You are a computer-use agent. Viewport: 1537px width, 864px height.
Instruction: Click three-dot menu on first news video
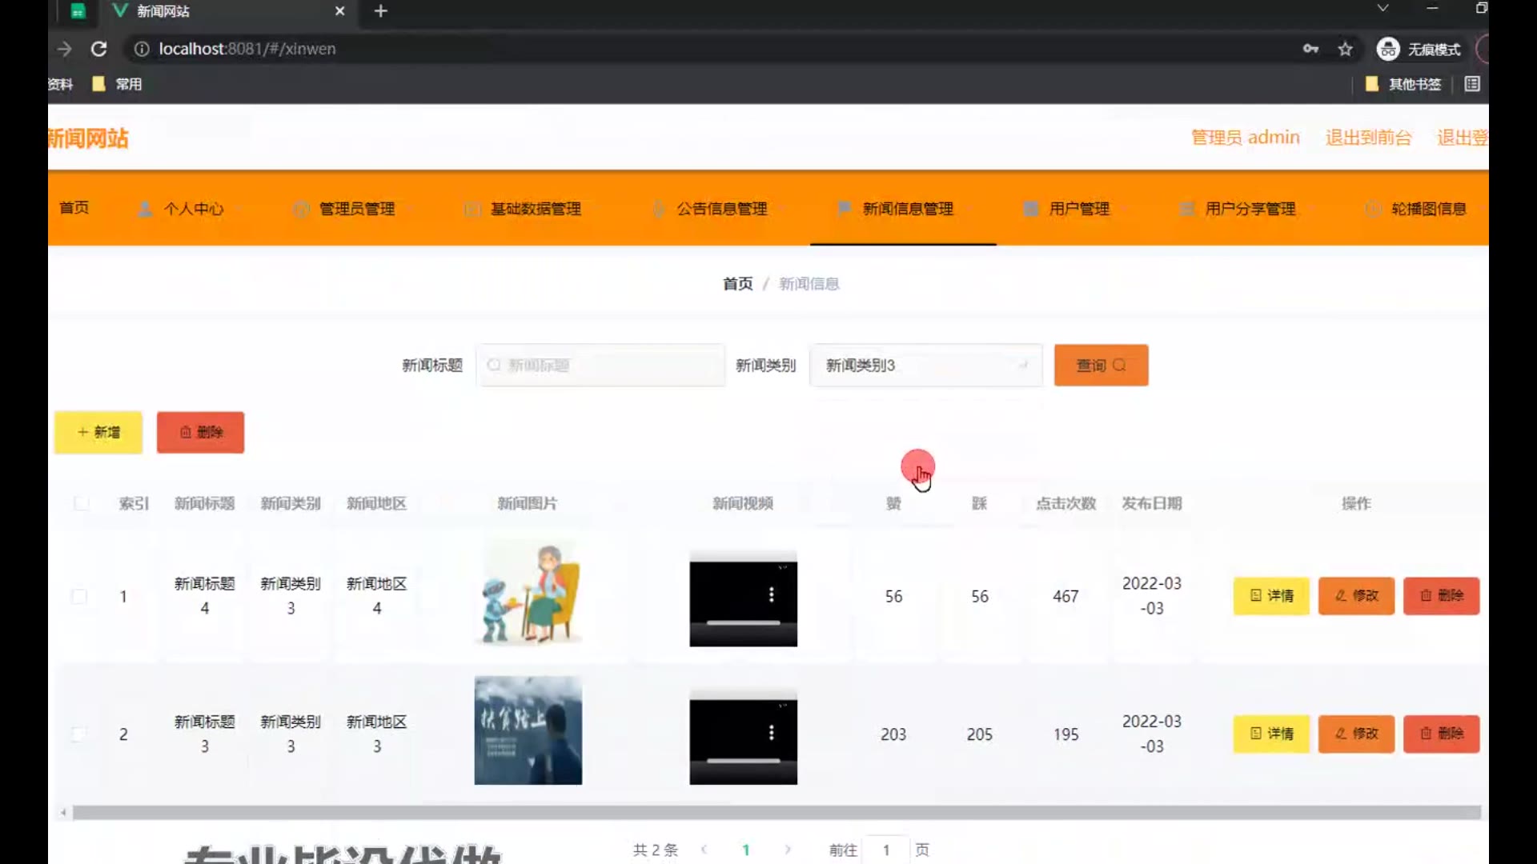771,594
